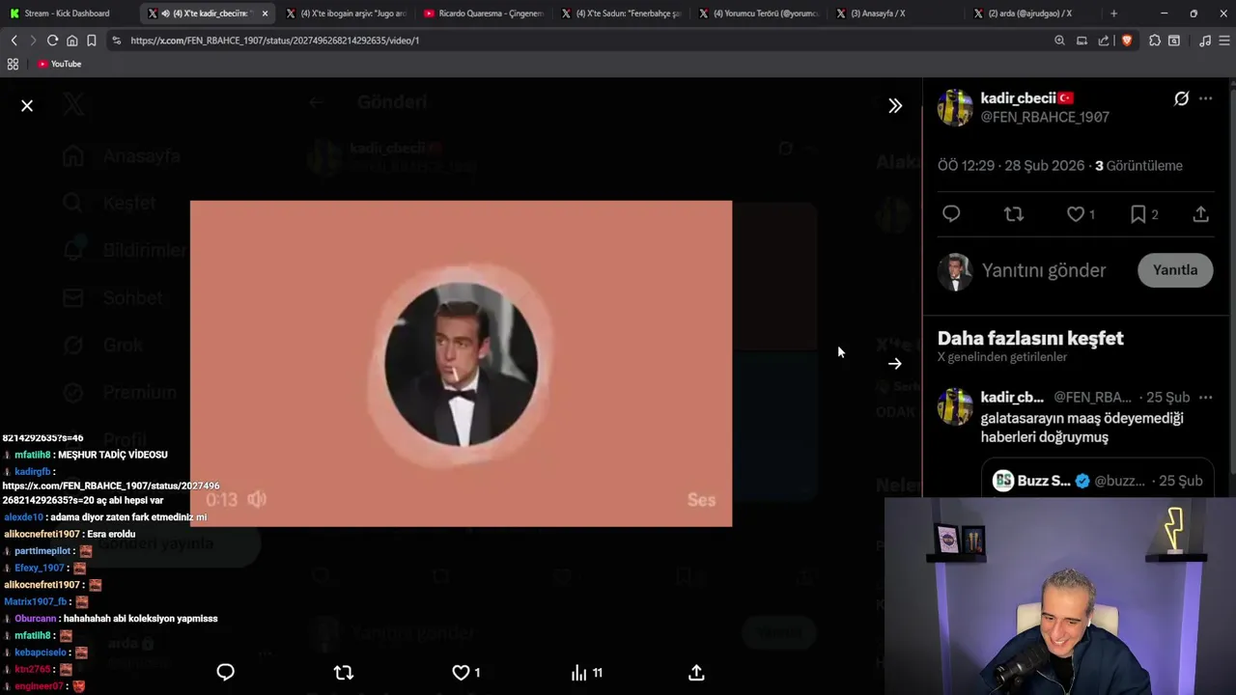Toggle video sound via speaker icon

[257, 499]
